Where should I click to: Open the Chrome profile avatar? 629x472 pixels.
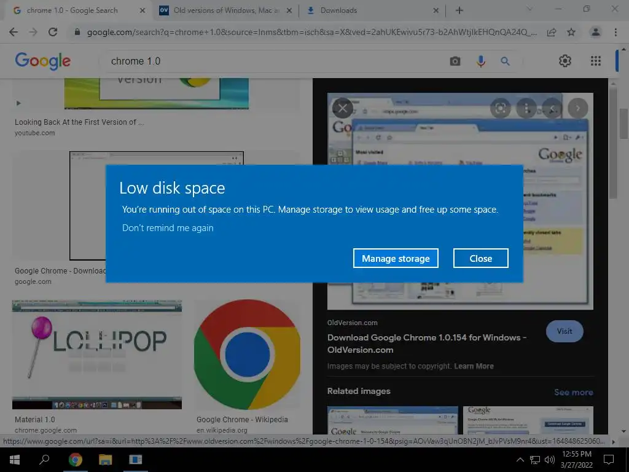coord(596,32)
